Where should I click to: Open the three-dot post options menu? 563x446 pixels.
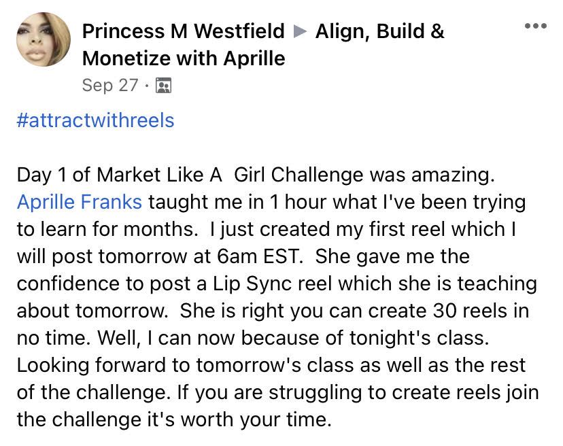[x=535, y=27]
